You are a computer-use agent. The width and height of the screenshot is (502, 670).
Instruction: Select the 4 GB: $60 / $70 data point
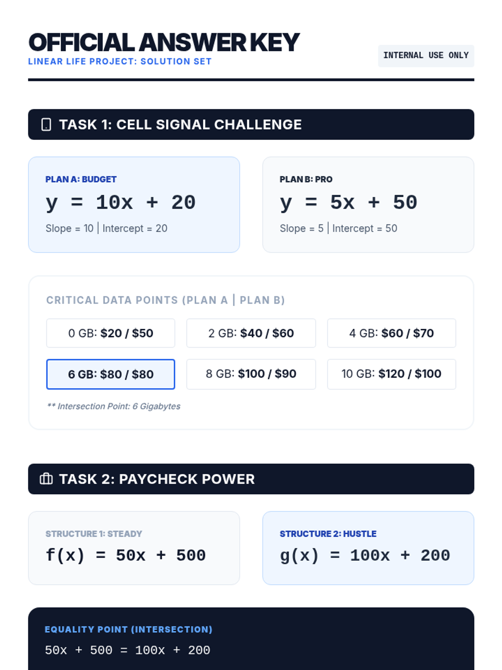(x=392, y=333)
